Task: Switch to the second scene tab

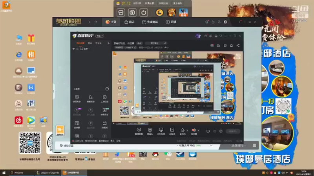Action: pos(90,43)
